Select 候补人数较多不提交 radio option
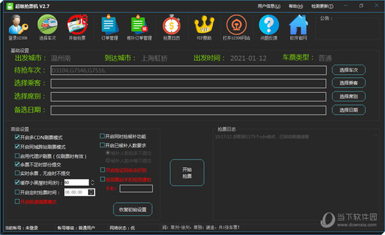385x235 pixels. tap(108, 152)
